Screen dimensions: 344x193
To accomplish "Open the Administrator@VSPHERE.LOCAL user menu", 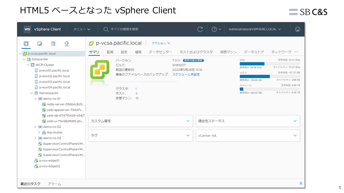I will pyautogui.click(x=255, y=29).
